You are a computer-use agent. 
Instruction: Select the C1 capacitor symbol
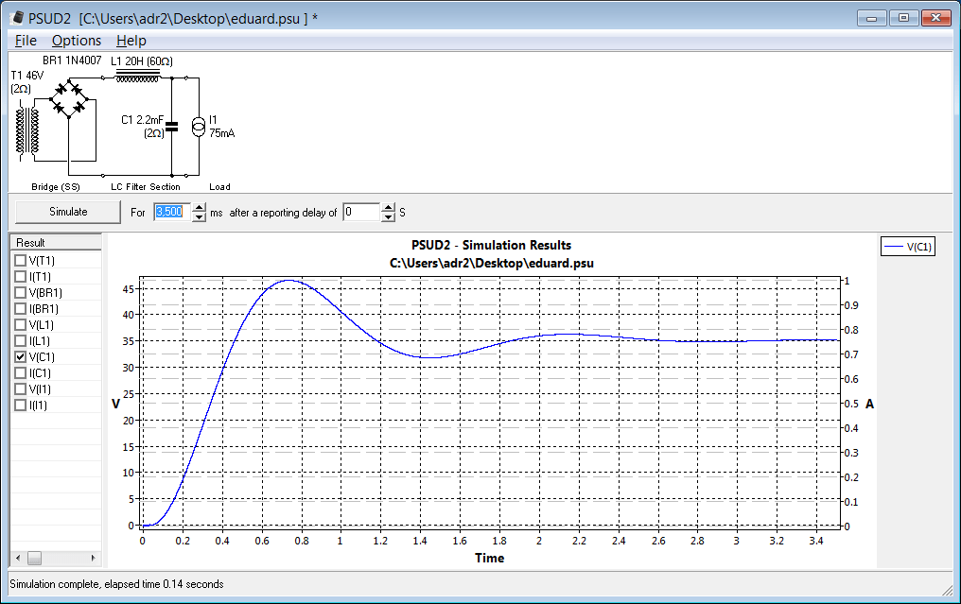point(171,127)
